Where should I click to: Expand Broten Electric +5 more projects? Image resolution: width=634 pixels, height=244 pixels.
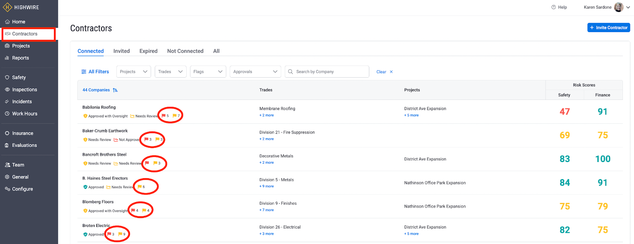tap(411, 234)
